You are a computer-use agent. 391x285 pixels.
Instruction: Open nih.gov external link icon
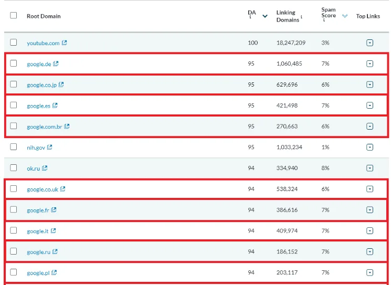[50, 147]
